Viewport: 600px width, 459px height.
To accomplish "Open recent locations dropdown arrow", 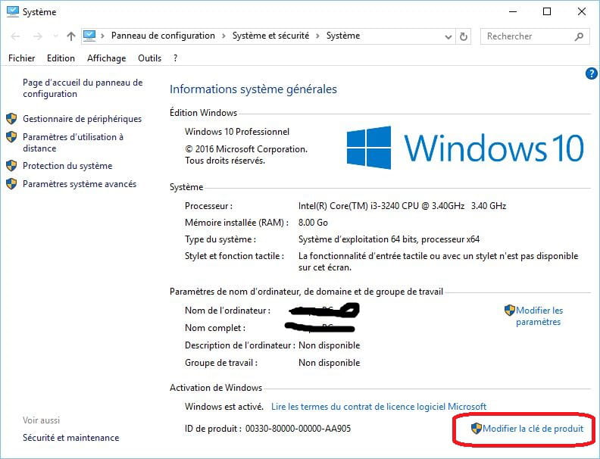I will (x=55, y=36).
